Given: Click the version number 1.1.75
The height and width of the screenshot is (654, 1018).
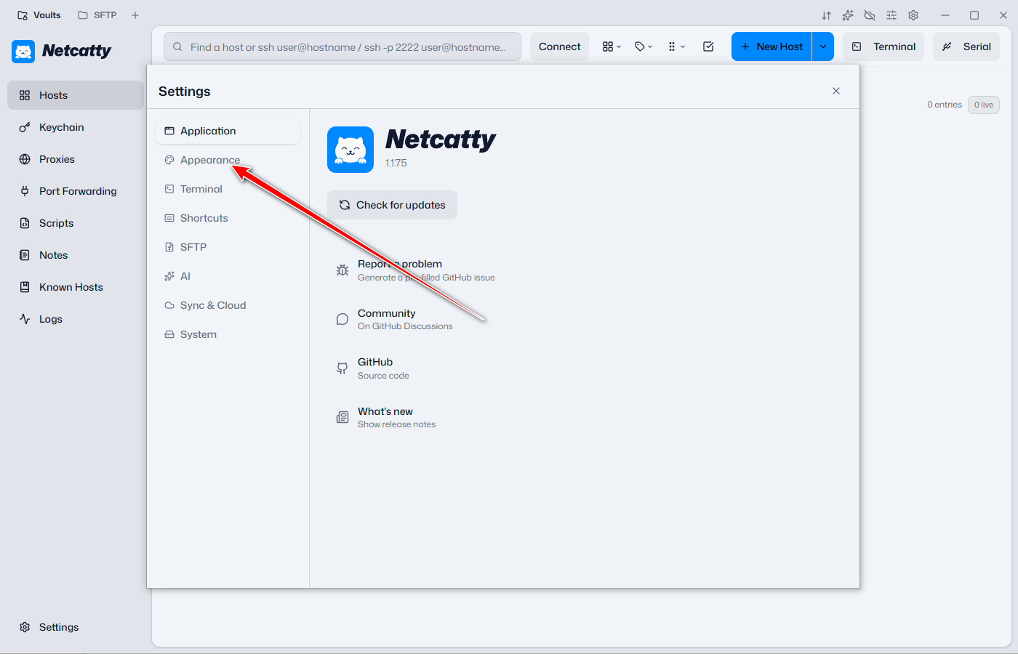Looking at the screenshot, I should pyautogui.click(x=396, y=163).
